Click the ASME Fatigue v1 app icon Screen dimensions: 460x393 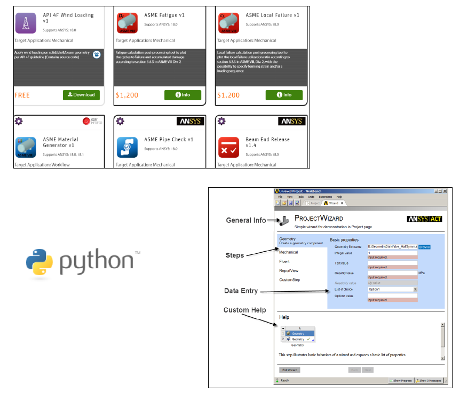128,23
